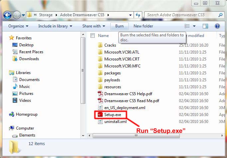Select the Elements drive icon
Screen dimensions: 227x158
15,136
